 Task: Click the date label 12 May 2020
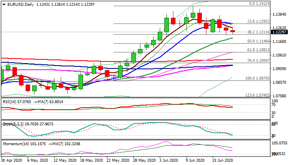[x=65, y=160]
